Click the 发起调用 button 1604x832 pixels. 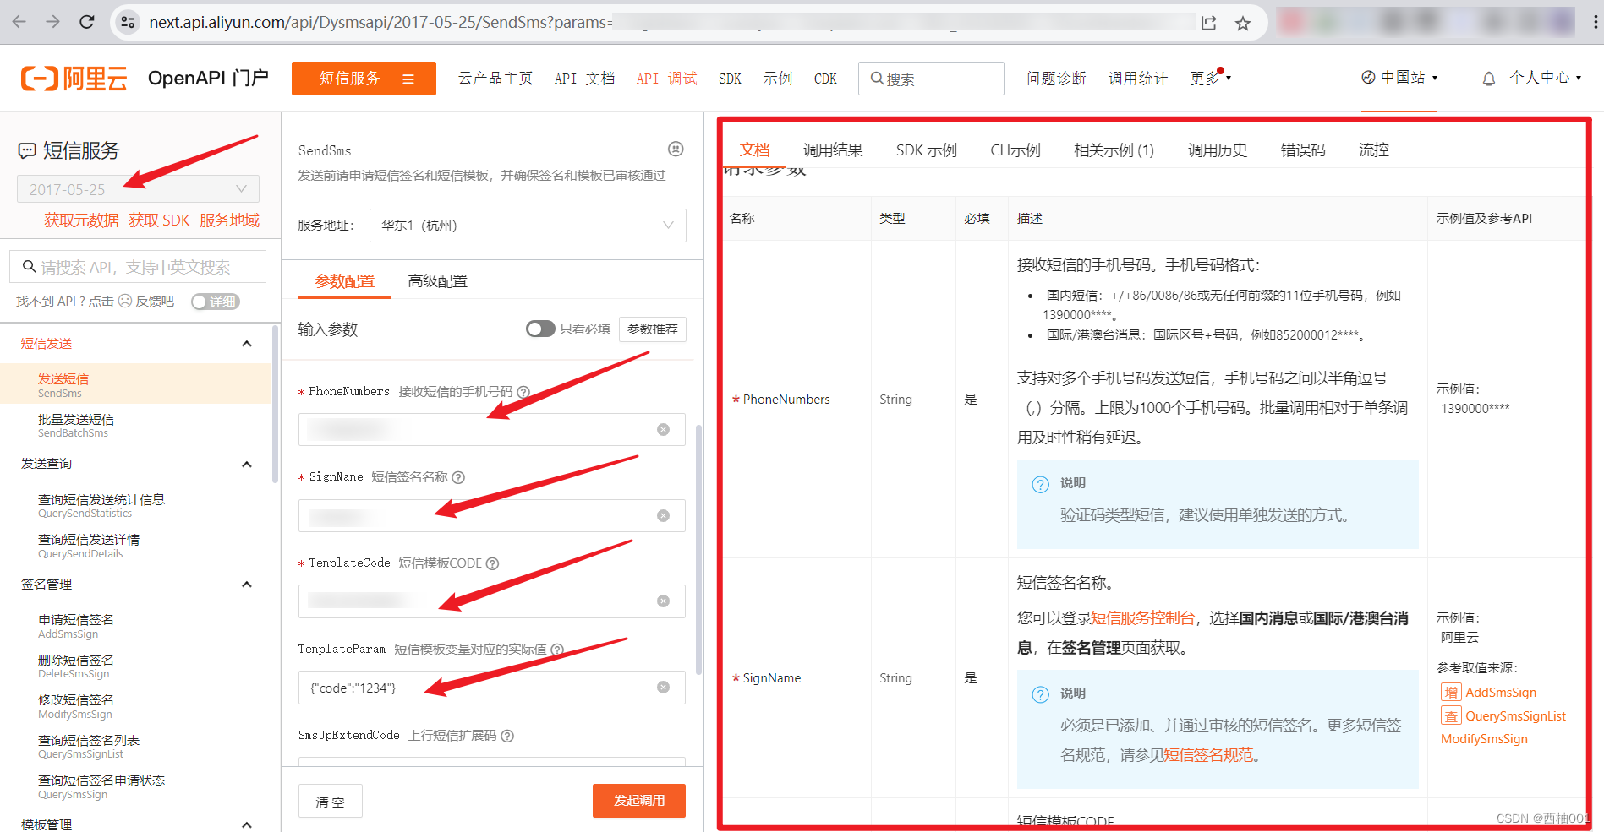pyautogui.click(x=639, y=801)
